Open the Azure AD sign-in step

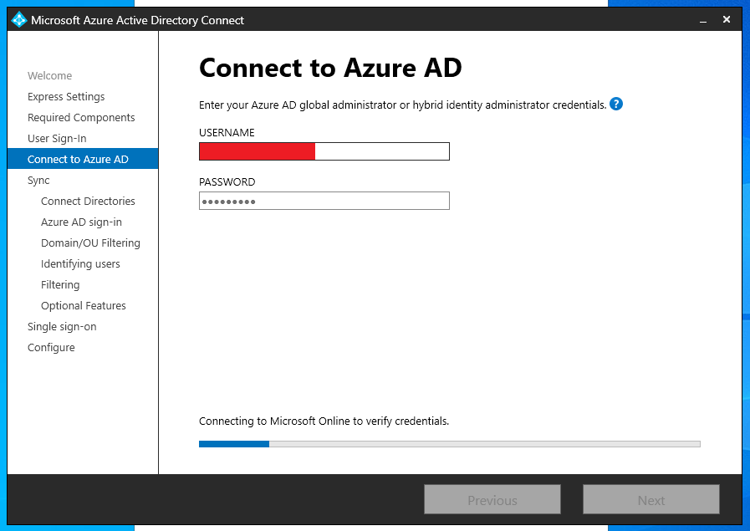click(x=81, y=222)
